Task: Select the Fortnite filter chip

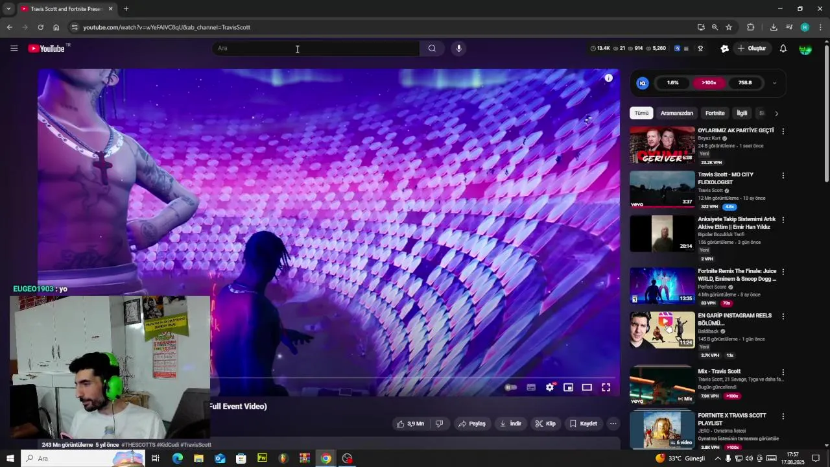Action: [x=715, y=113]
